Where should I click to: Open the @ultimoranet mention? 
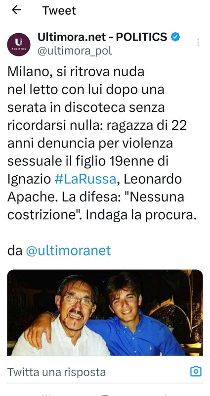pos(68,250)
